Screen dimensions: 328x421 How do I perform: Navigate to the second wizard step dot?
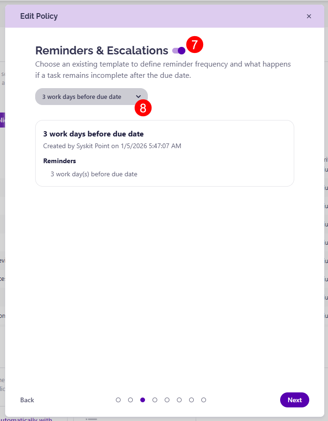click(130, 400)
